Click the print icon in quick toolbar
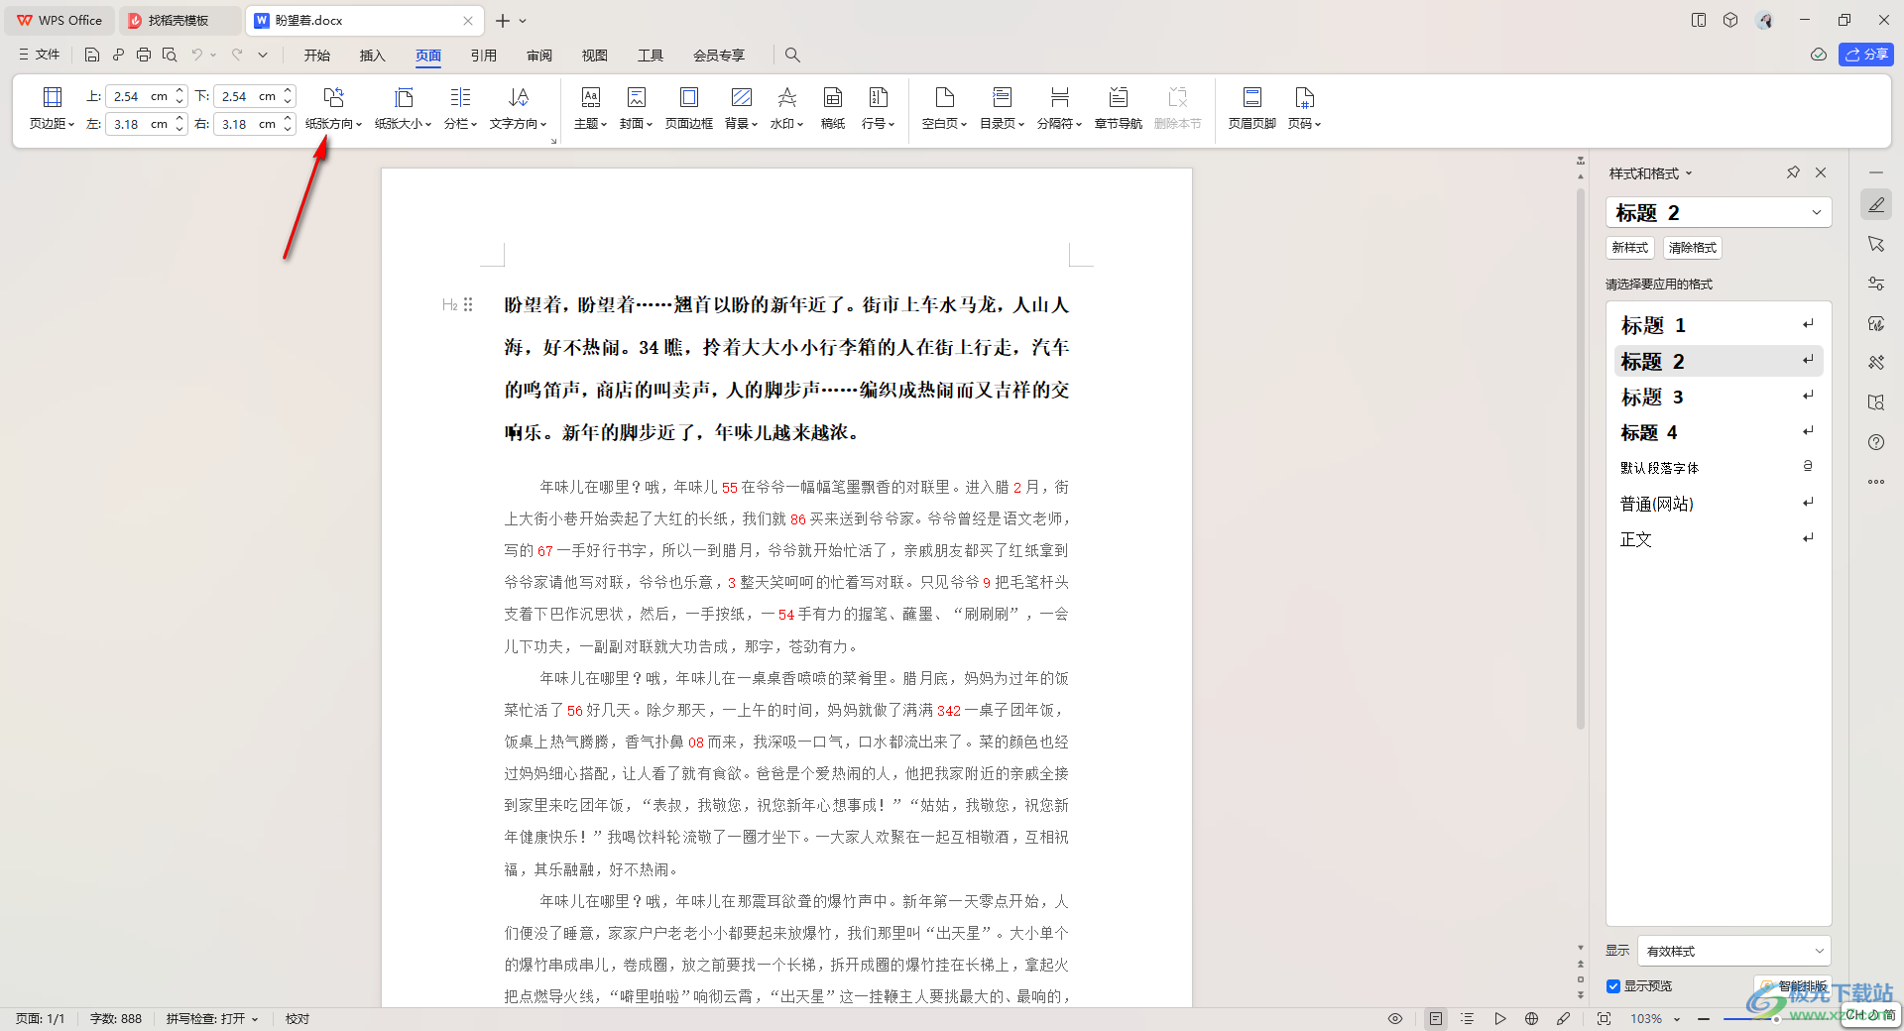The width and height of the screenshot is (1904, 1031). tap(144, 55)
